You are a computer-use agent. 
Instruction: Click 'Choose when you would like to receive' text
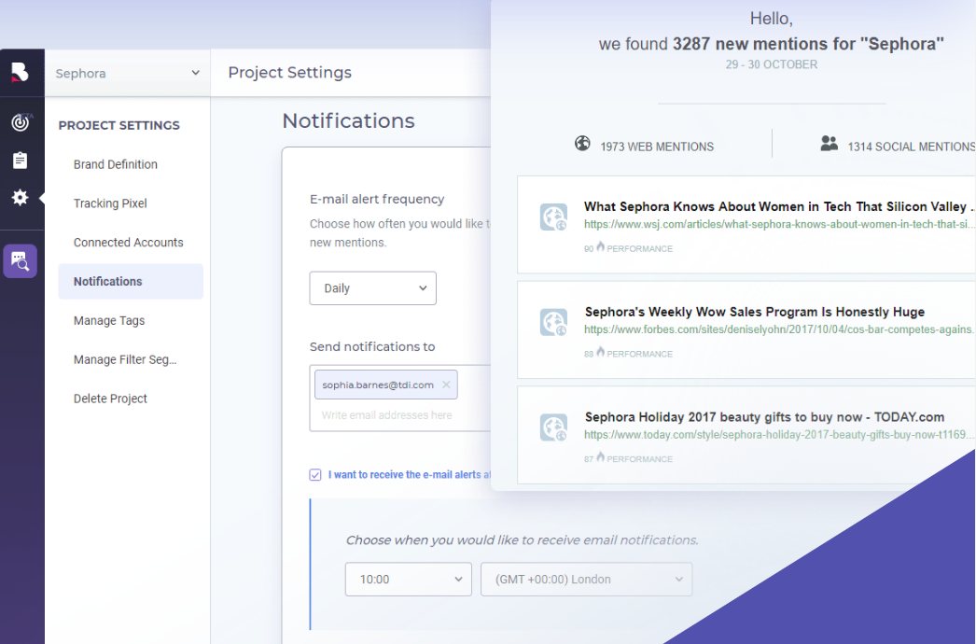point(522,540)
